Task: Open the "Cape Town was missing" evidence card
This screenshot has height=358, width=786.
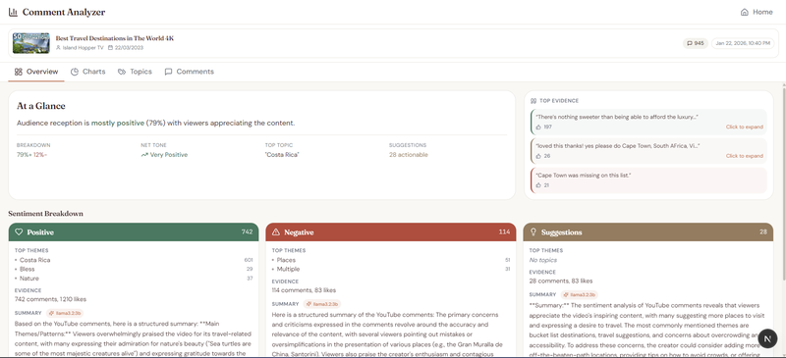Action: 648,180
